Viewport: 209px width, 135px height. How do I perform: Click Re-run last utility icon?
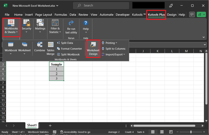[71, 27]
